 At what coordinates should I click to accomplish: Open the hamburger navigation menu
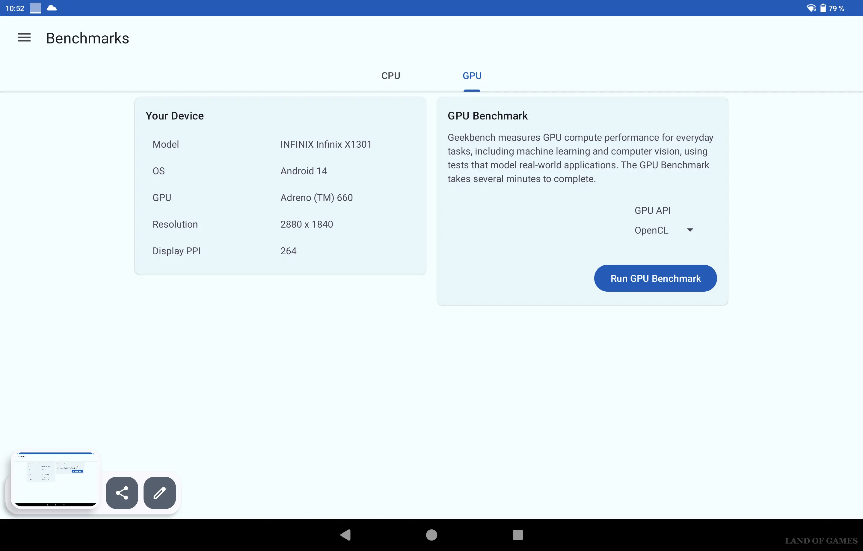pyautogui.click(x=24, y=38)
